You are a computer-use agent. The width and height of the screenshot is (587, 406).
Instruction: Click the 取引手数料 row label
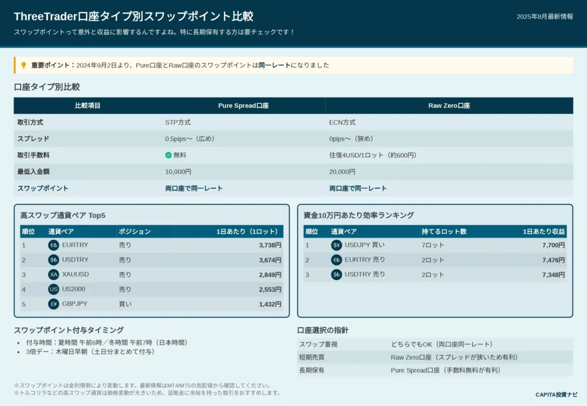tap(33, 155)
